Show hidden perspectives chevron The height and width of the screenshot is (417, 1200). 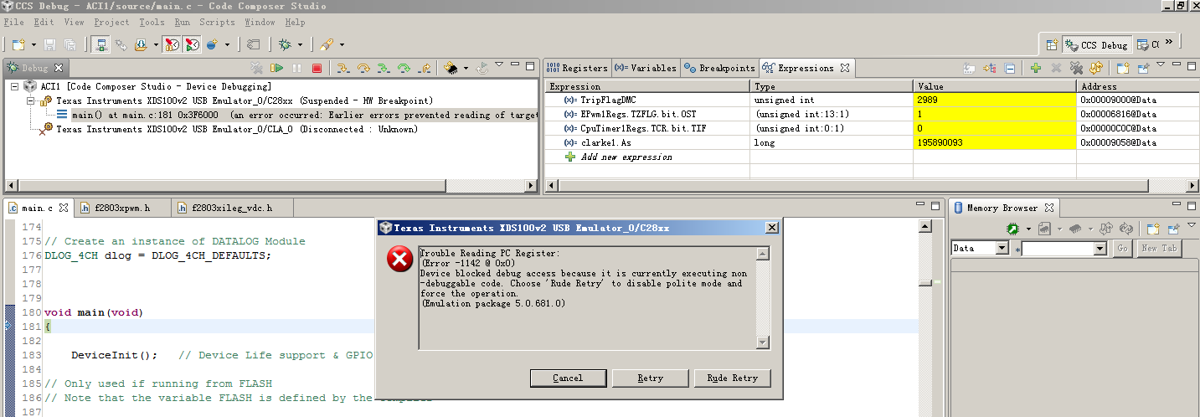[x=1169, y=42]
